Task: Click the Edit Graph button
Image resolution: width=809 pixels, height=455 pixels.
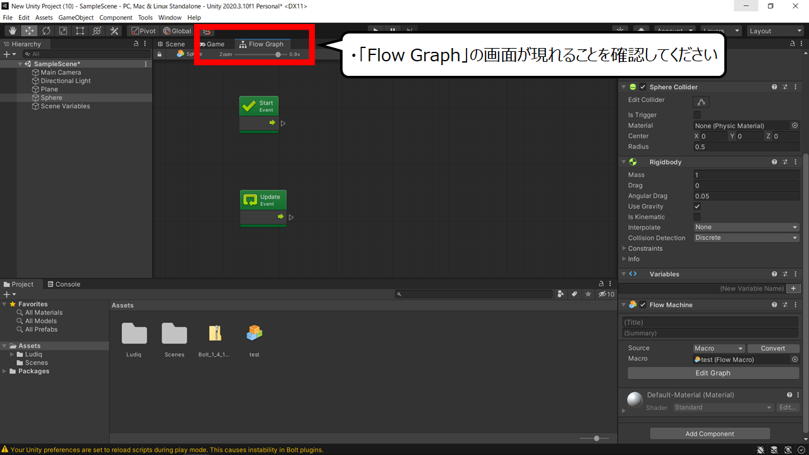Action: click(x=713, y=373)
